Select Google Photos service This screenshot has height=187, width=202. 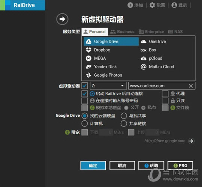tap(104, 75)
